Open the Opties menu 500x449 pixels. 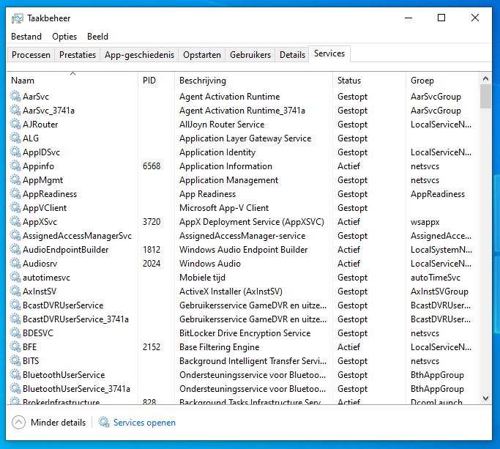point(64,37)
